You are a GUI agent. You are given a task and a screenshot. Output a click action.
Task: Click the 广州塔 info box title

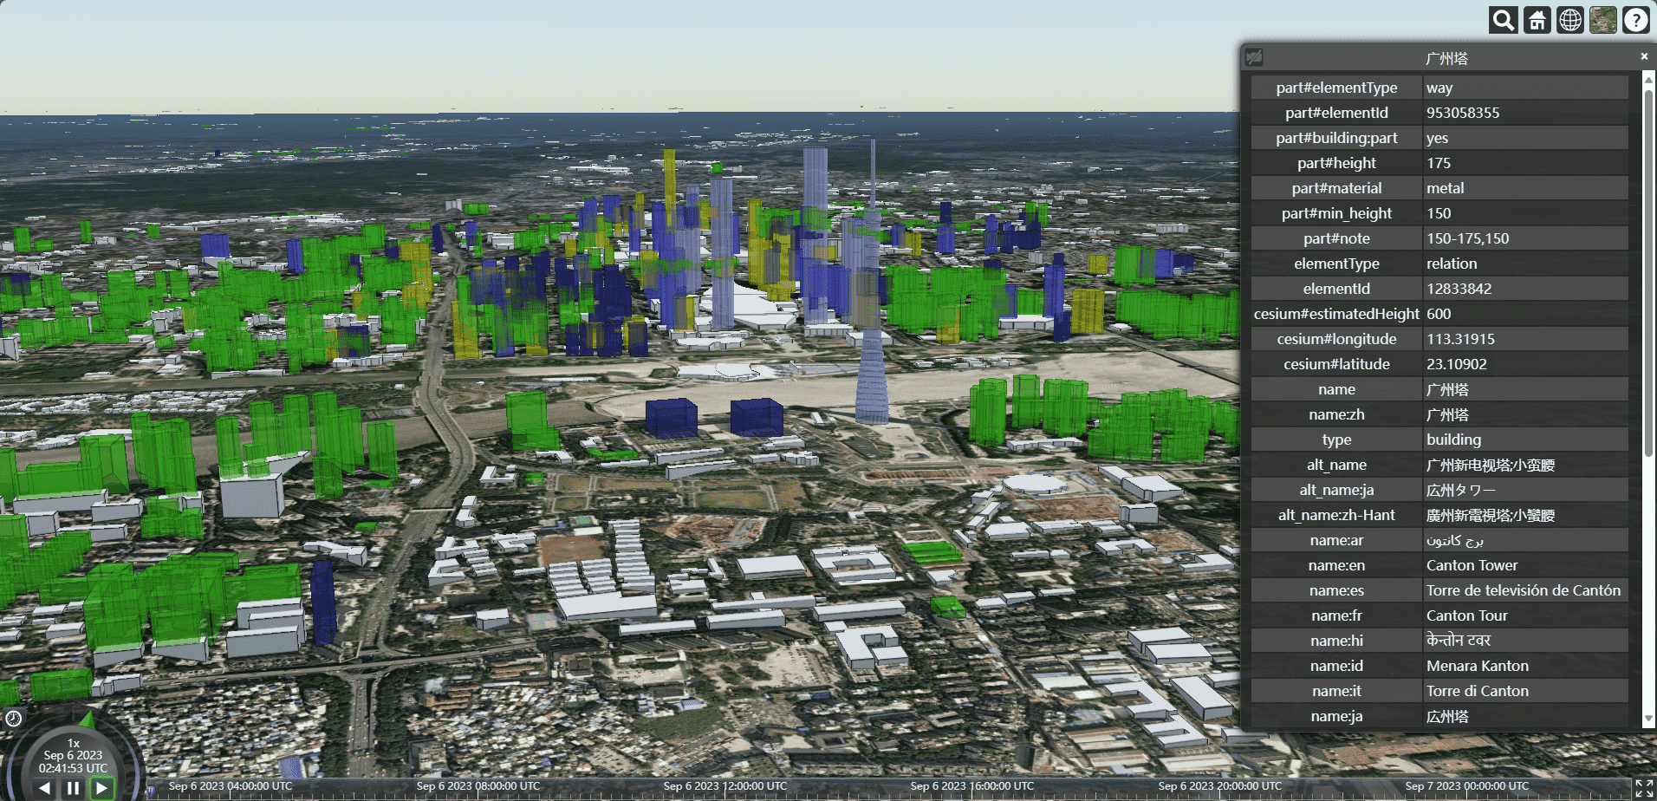[x=1447, y=58]
